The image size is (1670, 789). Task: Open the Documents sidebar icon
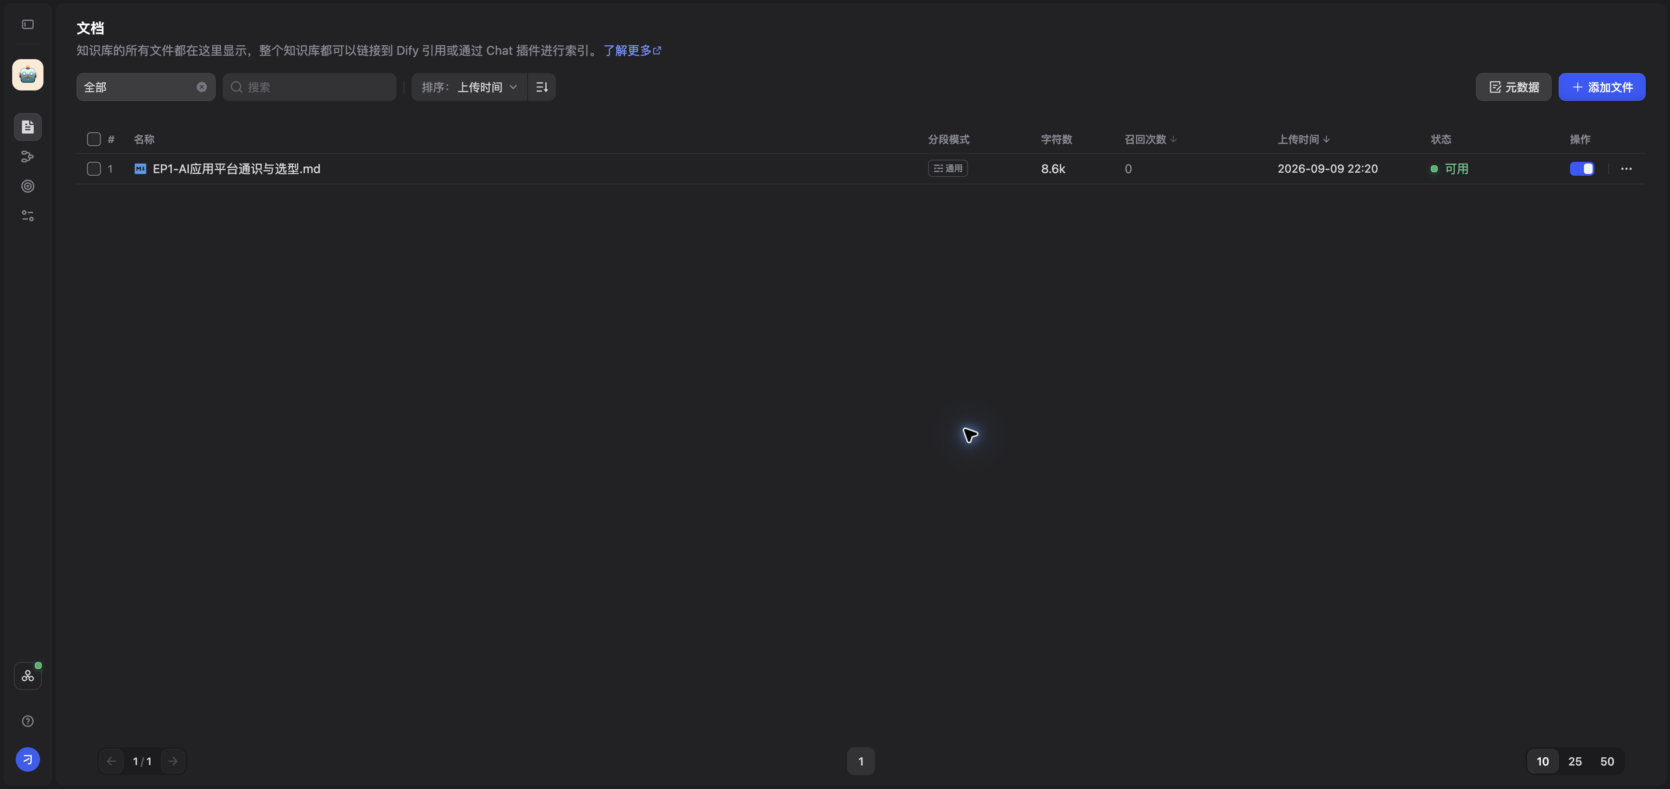pos(28,127)
